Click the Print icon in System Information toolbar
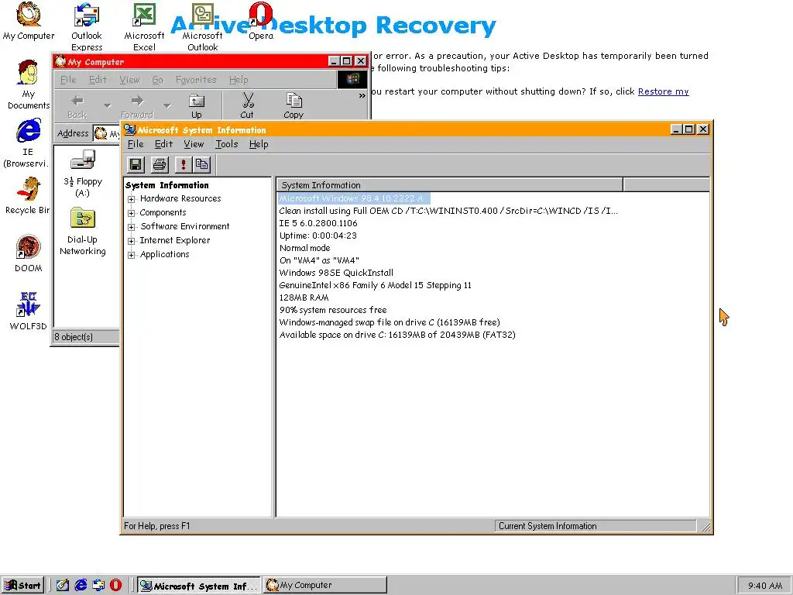This screenshot has width=793, height=595. [160, 164]
